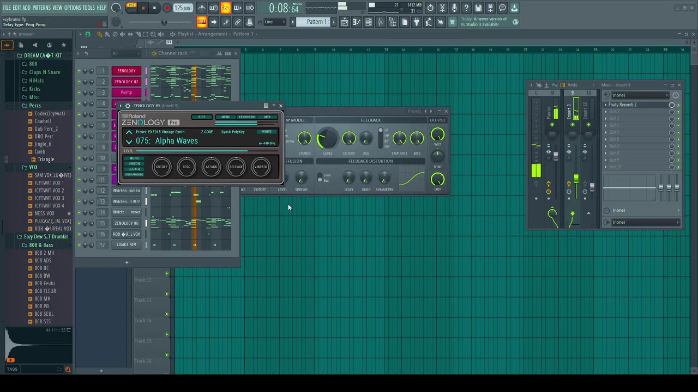Open the TOOLS menu
This screenshot has width=698, height=392.
(x=88, y=8)
